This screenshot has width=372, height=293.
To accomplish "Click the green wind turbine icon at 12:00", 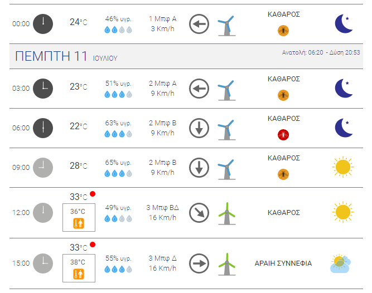I will pos(227,213).
